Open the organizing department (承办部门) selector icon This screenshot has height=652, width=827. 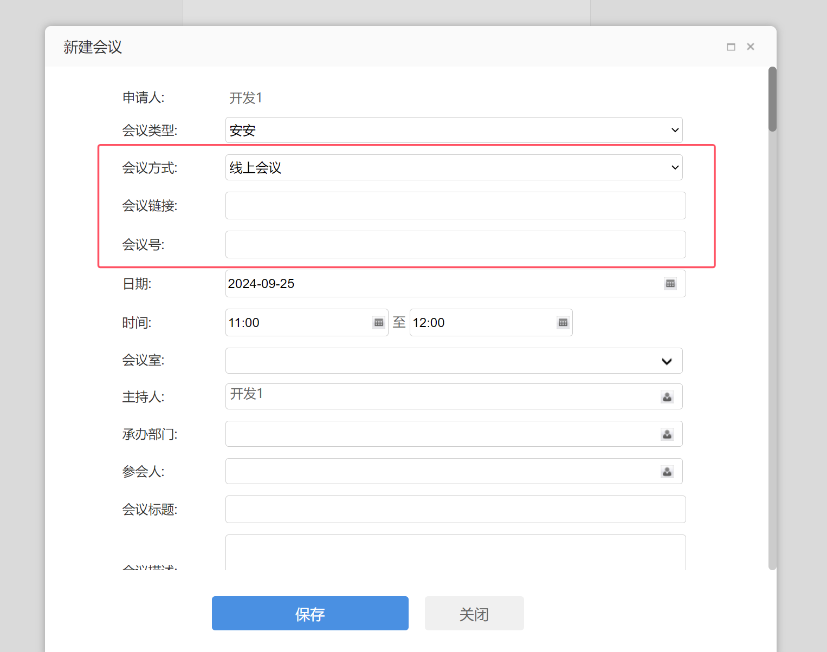click(667, 434)
